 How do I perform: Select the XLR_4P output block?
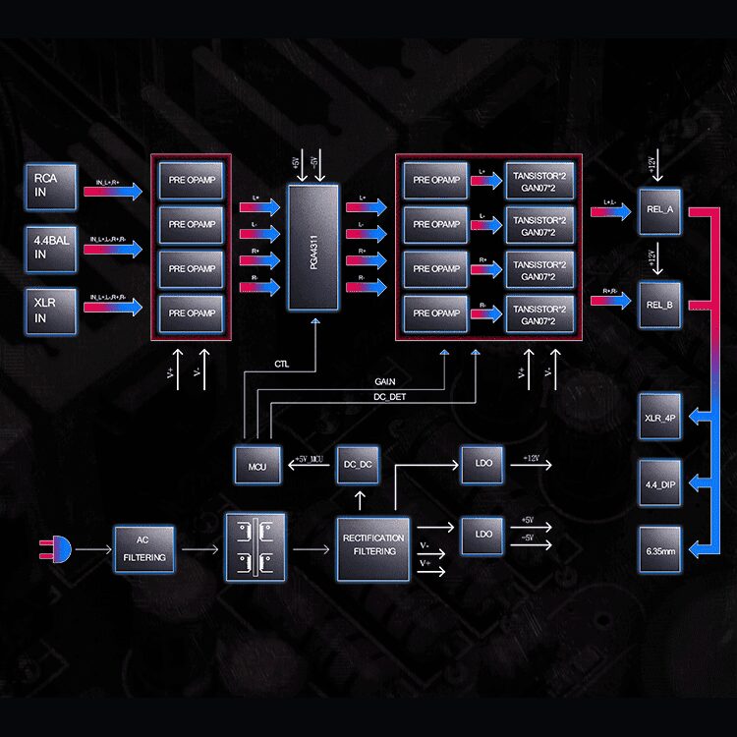(x=660, y=417)
